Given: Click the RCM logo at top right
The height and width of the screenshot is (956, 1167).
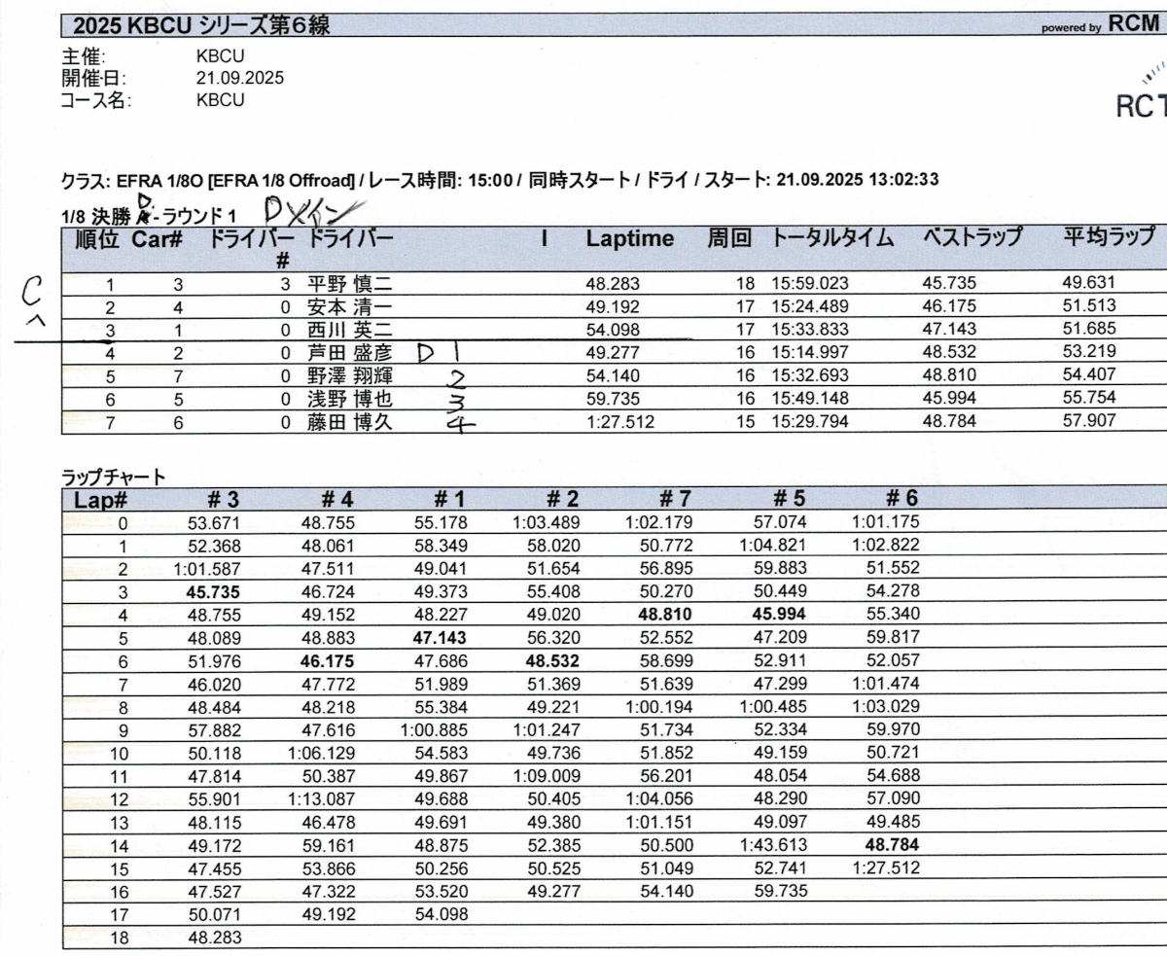Looking at the screenshot, I should pyautogui.click(x=1134, y=25).
